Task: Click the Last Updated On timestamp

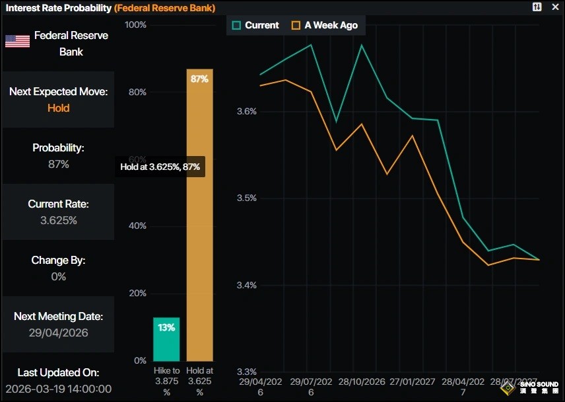Action: pos(58,389)
